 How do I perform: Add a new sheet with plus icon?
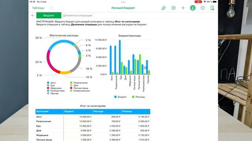[x=32, y=15]
